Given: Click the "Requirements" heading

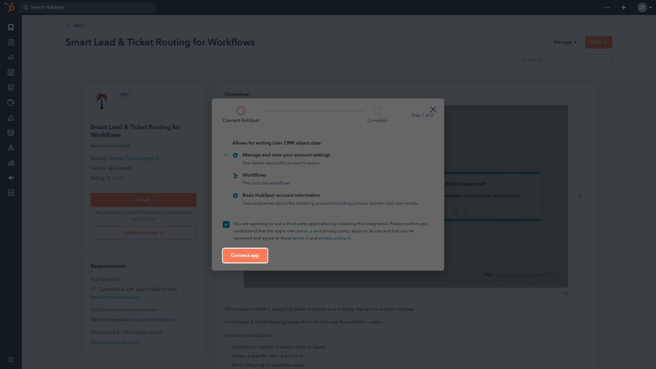Looking at the screenshot, I should (108, 266).
